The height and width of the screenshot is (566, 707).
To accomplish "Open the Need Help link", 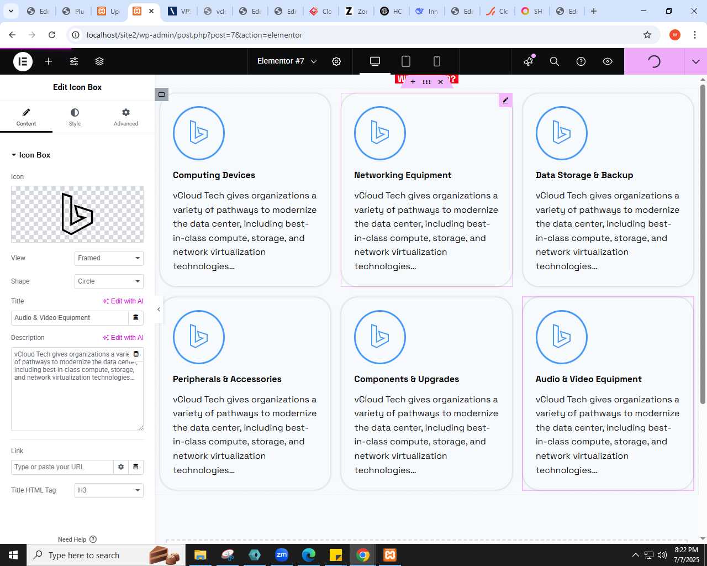I will click(77, 539).
